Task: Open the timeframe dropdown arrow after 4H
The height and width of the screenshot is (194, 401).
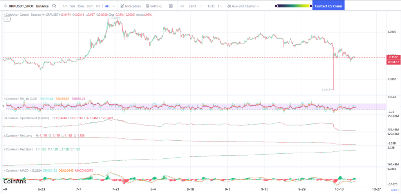Action: (x=114, y=6)
